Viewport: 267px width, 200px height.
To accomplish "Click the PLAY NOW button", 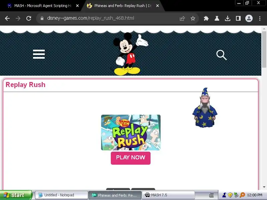I will click(130, 158).
